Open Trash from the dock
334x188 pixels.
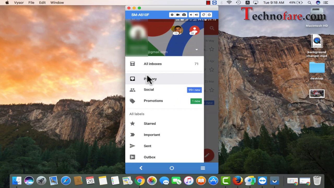point(317,180)
